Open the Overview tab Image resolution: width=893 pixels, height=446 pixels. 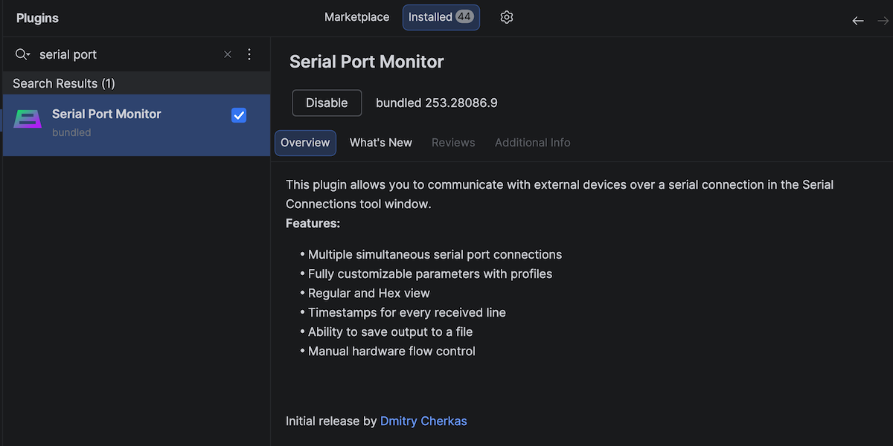pos(305,143)
